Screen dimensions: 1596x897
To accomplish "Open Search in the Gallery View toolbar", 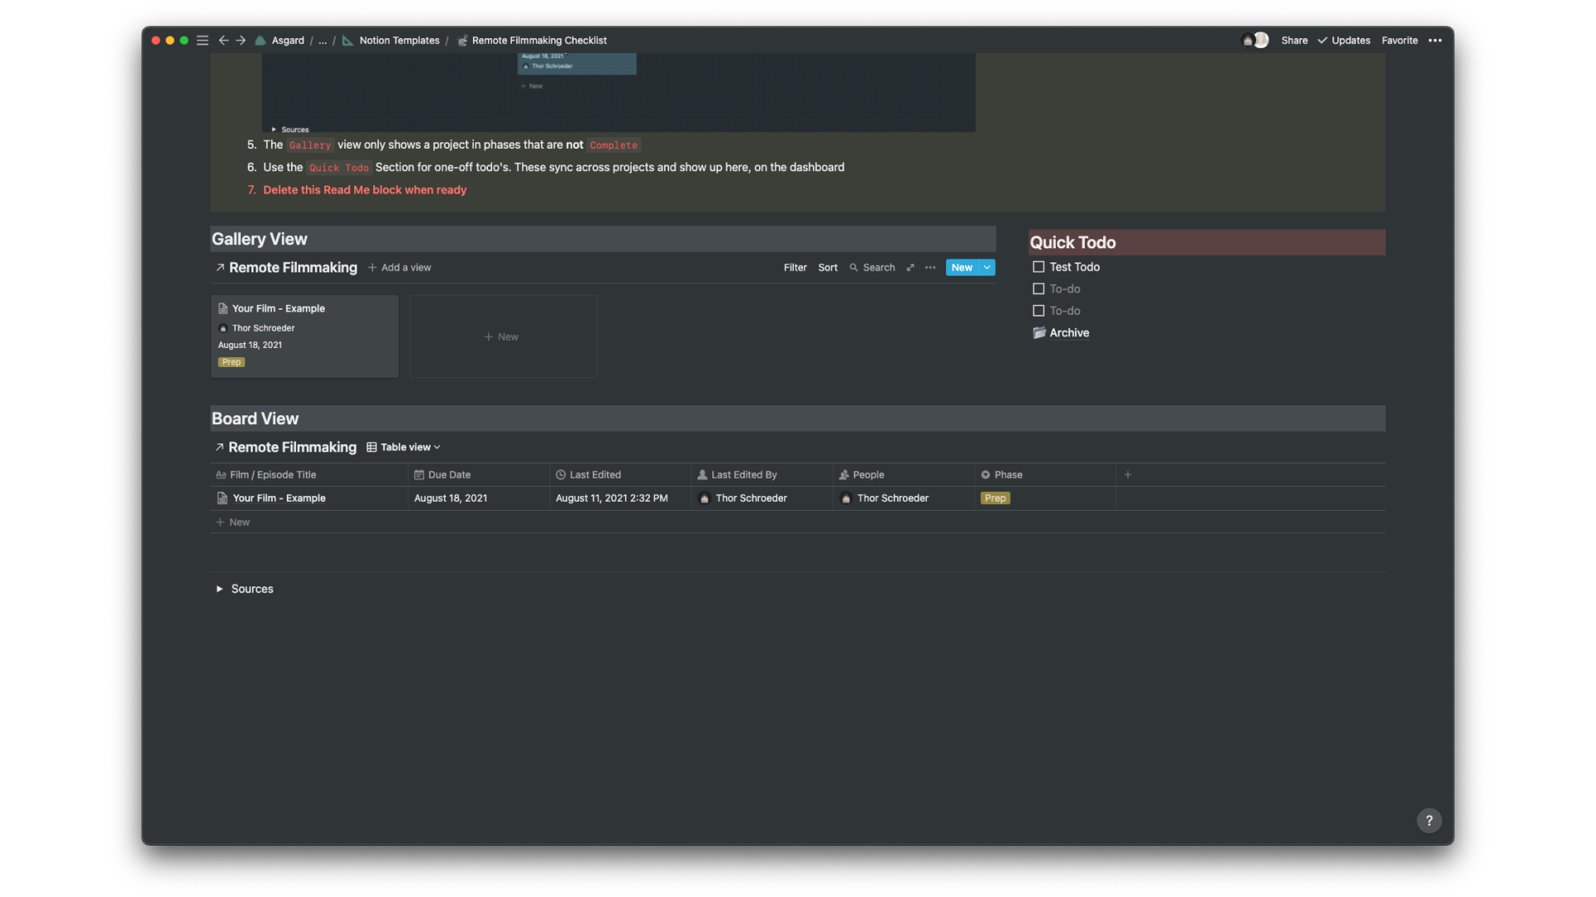I will pyautogui.click(x=871, y=267).
